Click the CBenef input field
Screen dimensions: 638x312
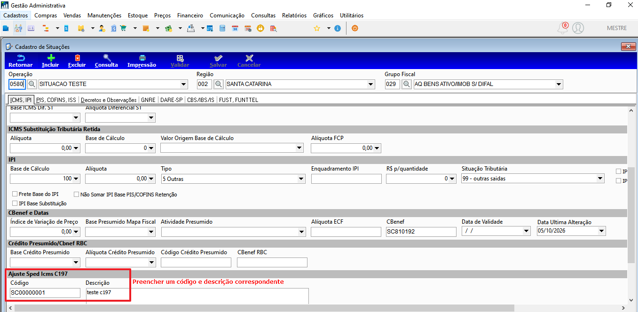point(421,232)
